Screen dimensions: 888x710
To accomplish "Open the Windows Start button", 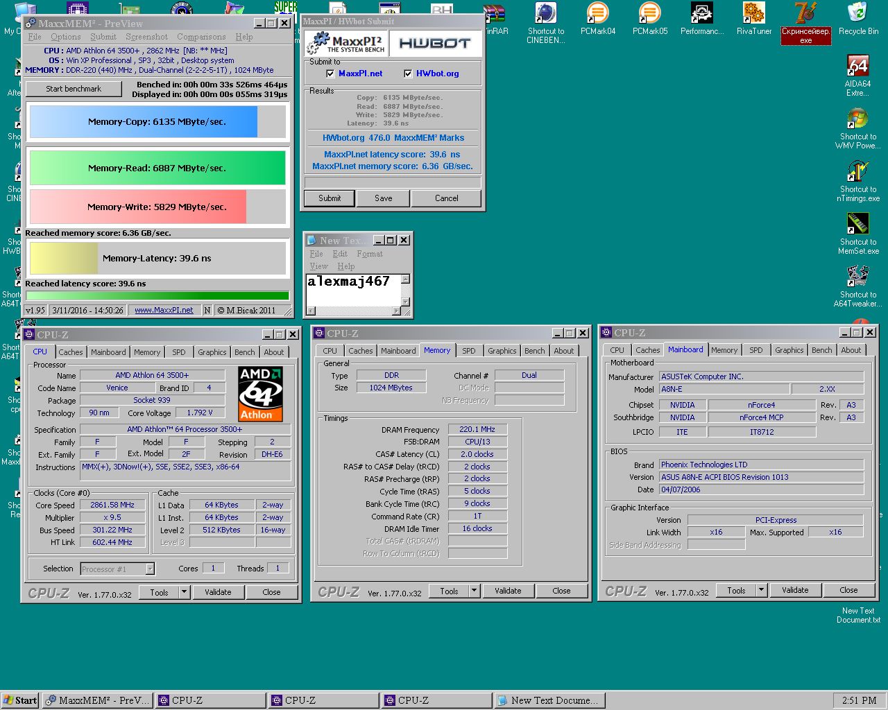I will (x=20, y=700).
